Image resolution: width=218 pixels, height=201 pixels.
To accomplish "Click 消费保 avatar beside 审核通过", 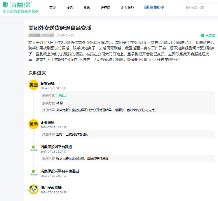I will point(34,173).
